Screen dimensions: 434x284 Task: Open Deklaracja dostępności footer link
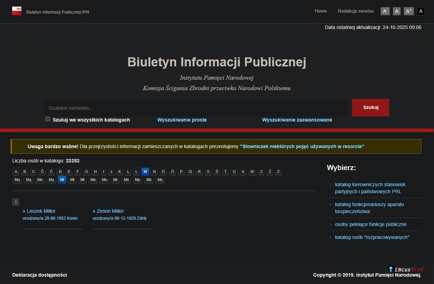click(40, 275)
